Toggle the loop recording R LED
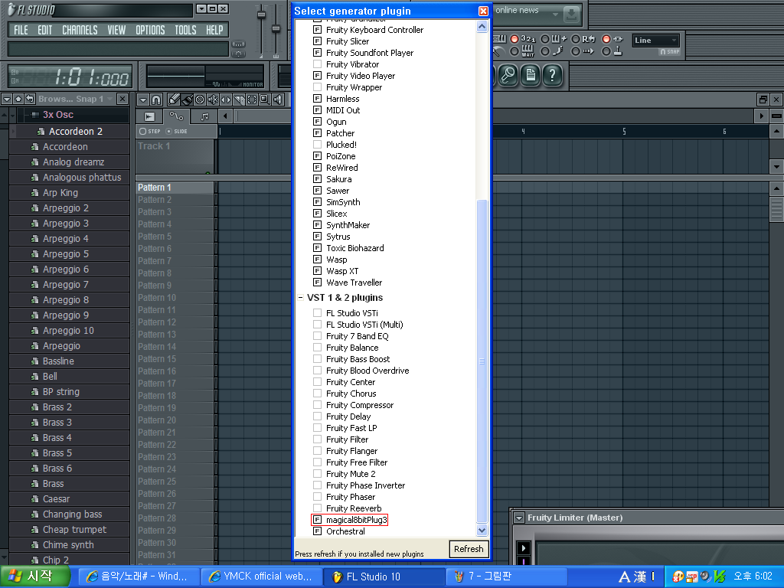This screenshot has width=784, height=588. coord(576,39)
